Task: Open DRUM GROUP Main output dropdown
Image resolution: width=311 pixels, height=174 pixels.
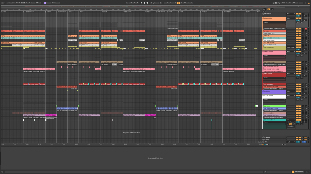Action: point(291,18)
